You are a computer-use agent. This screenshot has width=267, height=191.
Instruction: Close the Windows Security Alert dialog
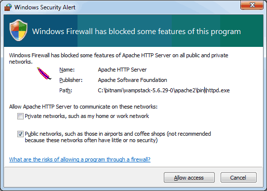[252, 5]
